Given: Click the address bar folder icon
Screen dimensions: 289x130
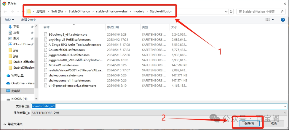Looking at the screenshot, I should [29, 12].
